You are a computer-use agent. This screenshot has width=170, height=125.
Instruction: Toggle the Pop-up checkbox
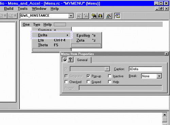click(88, 76)
